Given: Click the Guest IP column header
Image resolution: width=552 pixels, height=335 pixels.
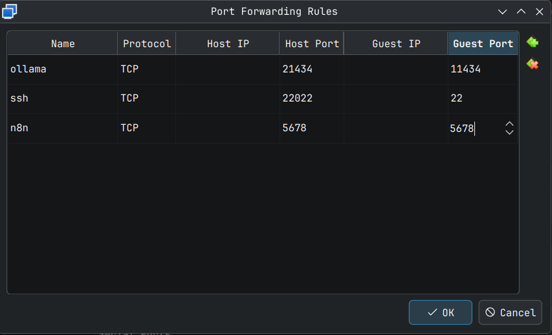Looking at the screenshot, I should click(396, 44).
